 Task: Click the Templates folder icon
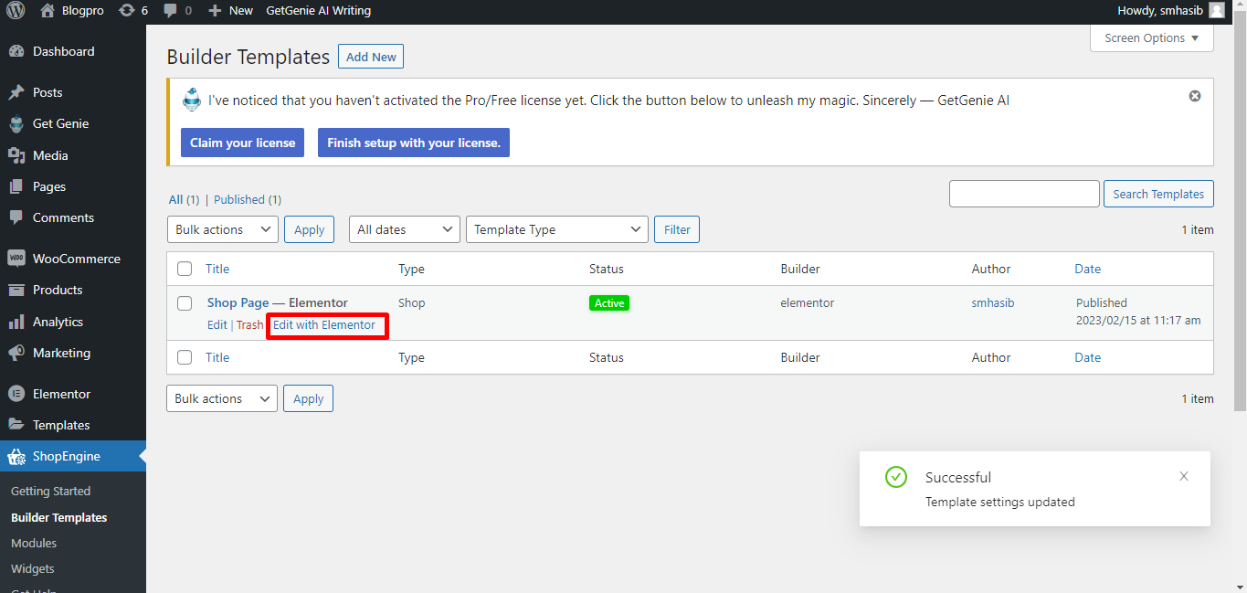tap(16, 425)
